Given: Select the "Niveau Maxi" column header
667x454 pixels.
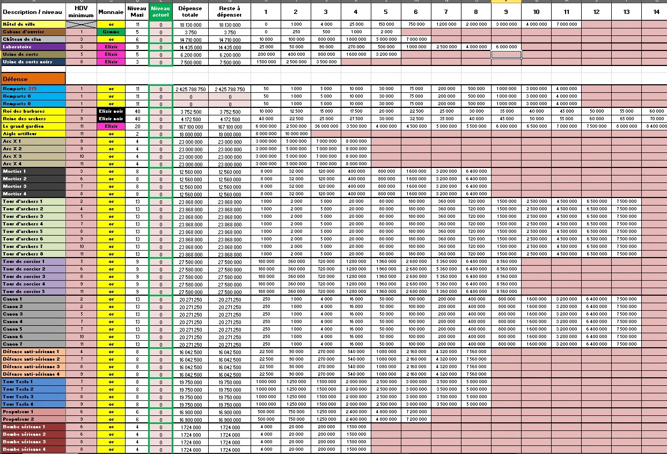Looking at the screenshot, I should point(137,12).
